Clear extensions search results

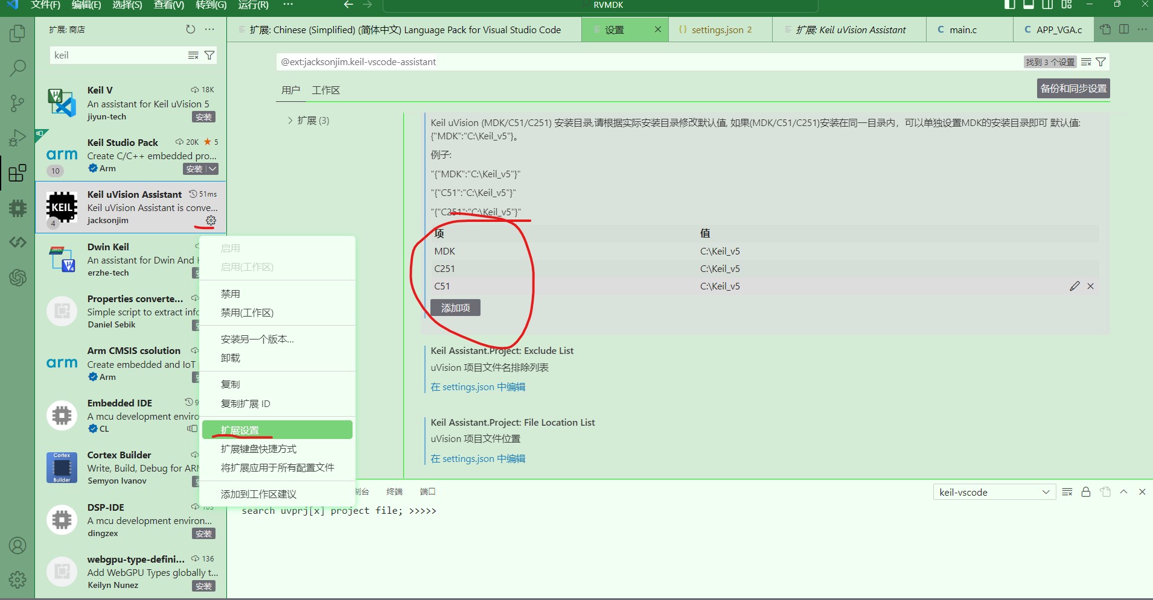point(193,55)
